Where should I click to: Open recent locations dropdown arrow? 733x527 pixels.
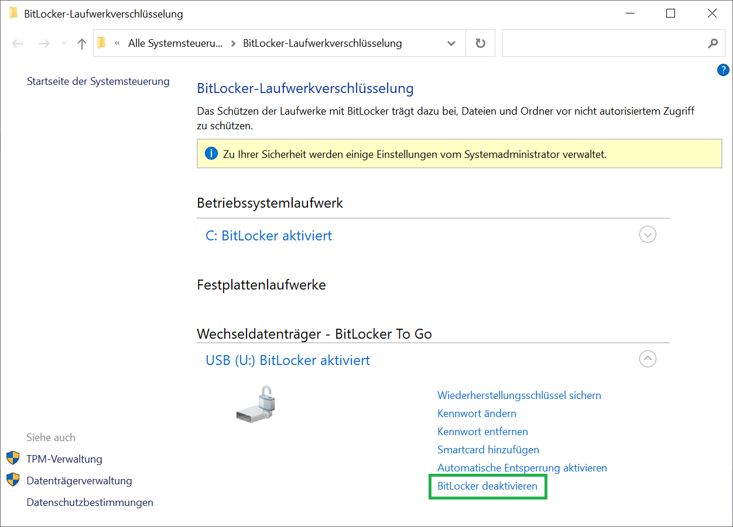click(64, 44)
